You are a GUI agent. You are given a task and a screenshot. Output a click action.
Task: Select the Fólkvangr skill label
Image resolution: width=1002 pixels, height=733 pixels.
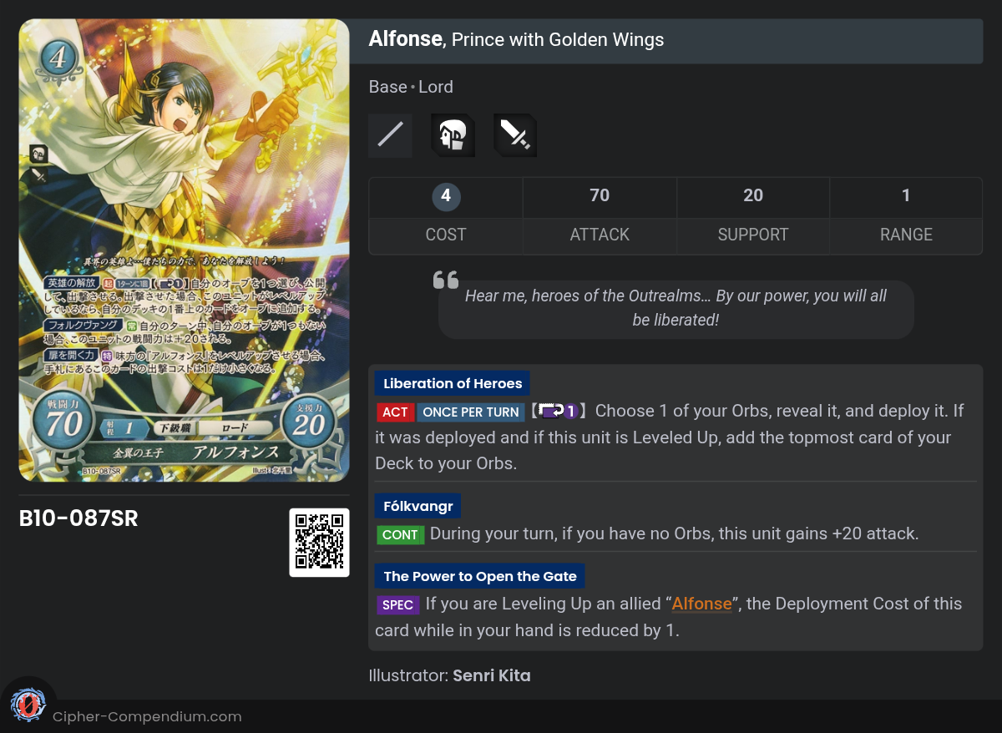pos(417,506)
